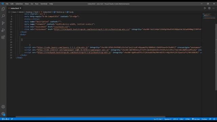217x122 pixels.
Task: Open the View menu
Action: [27, 4]
